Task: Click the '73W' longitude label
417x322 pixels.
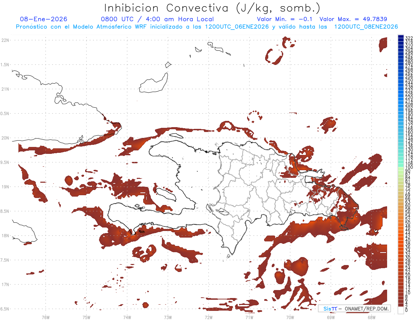Action: pyautogui.click(x=168, y=317)
